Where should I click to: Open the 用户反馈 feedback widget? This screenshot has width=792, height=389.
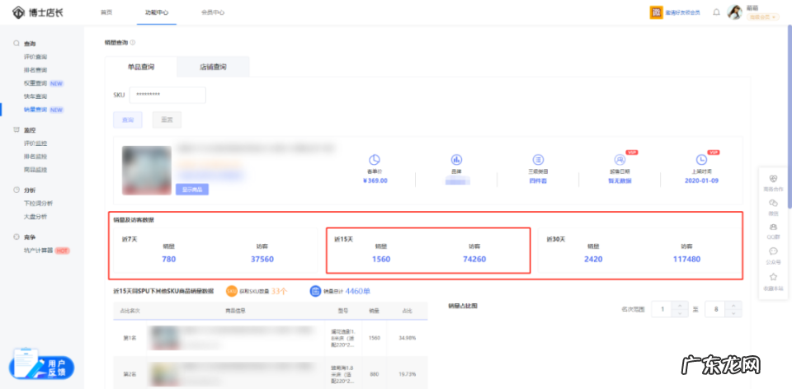tap(43, 366)
